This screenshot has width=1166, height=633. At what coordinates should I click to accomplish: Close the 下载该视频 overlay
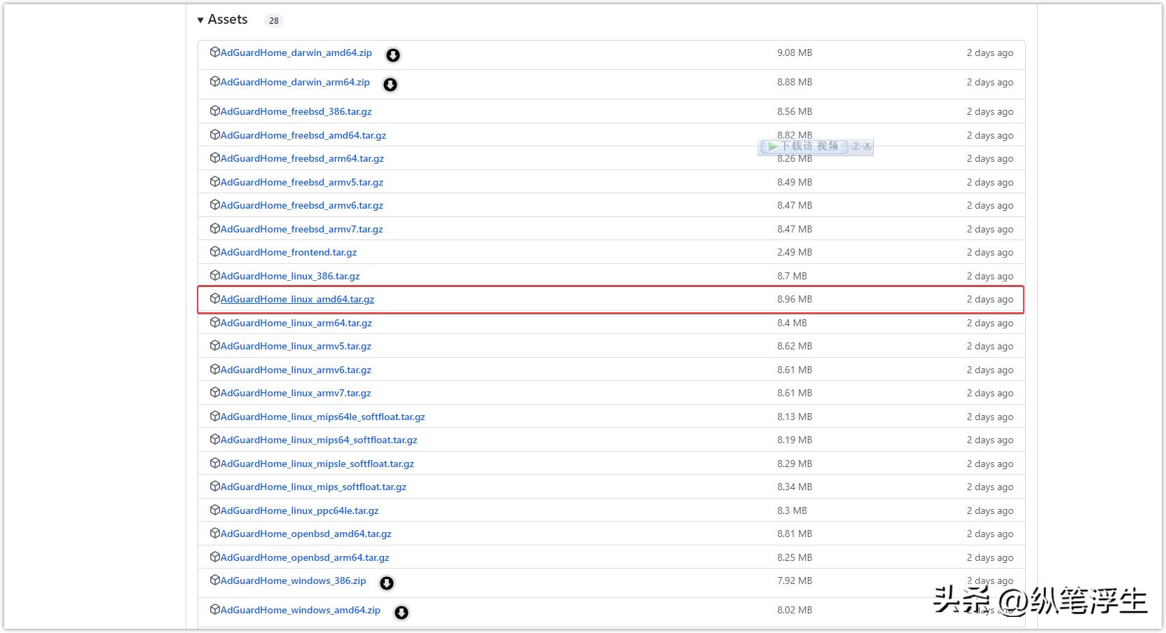coord(867,146)
